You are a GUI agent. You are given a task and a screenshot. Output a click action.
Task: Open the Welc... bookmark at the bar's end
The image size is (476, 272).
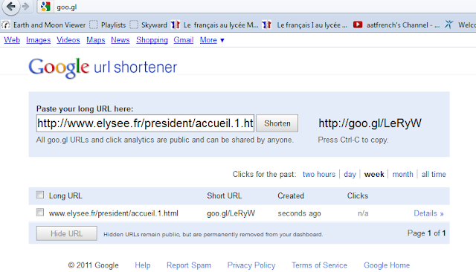tap(460, 25)
